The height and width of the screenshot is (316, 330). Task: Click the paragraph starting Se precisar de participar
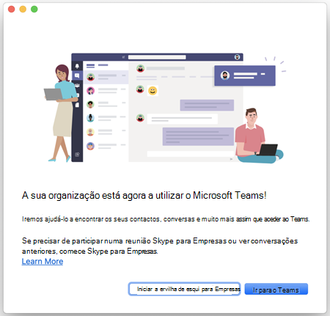click(160, 246)
